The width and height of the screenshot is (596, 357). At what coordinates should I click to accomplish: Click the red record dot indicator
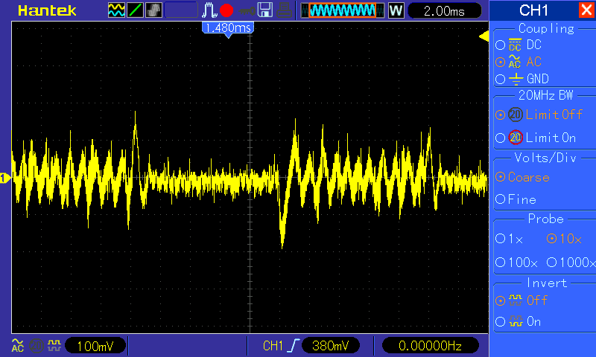pyautogui.click(x=226, y=10)
